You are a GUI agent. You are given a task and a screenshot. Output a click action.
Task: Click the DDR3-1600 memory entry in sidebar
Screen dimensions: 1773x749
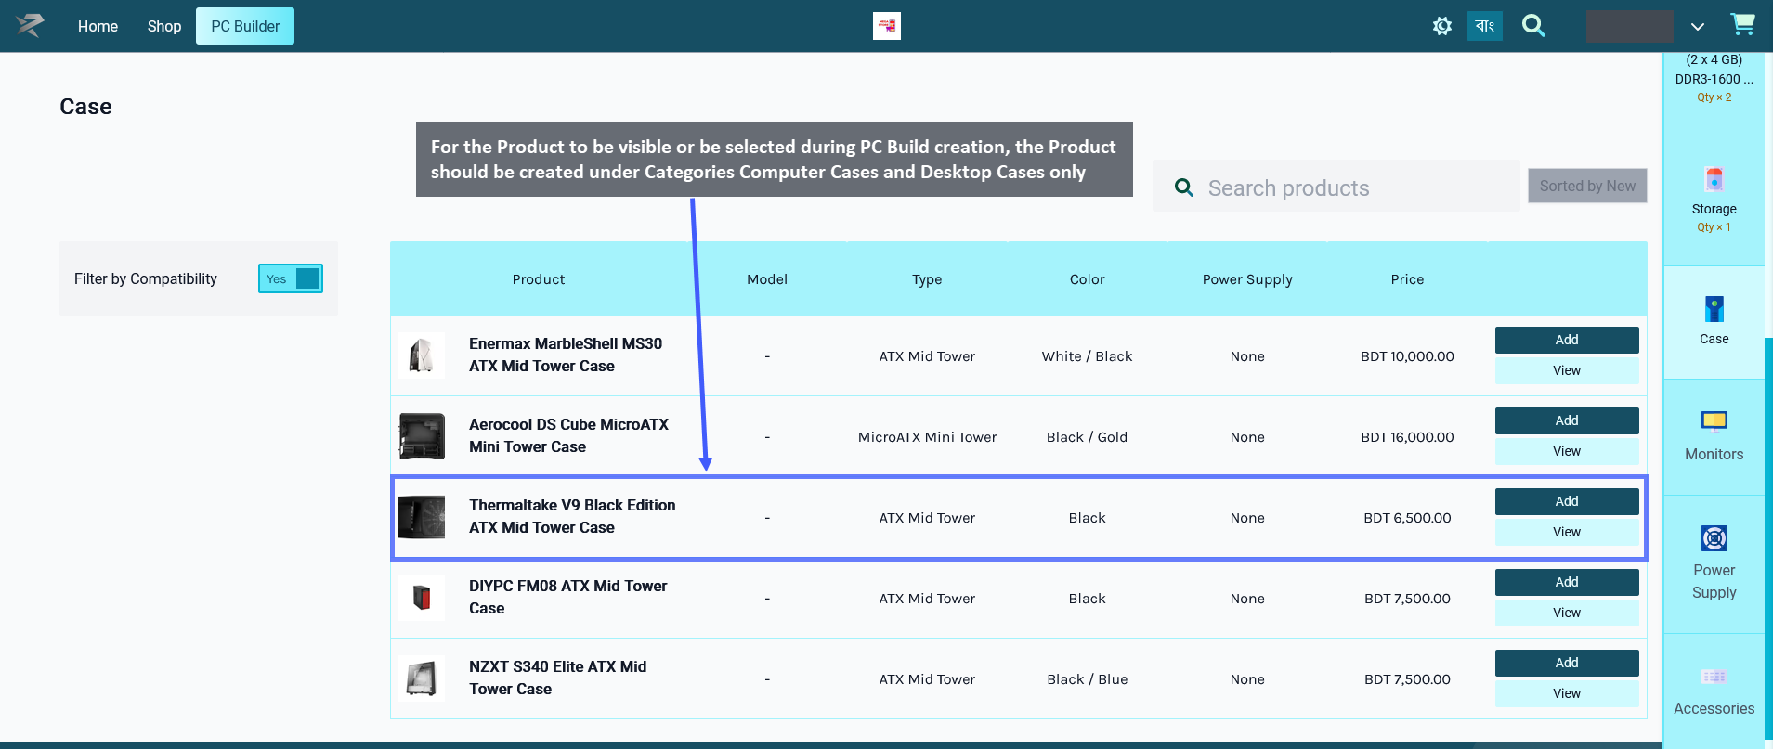[x=1714, y=78]
